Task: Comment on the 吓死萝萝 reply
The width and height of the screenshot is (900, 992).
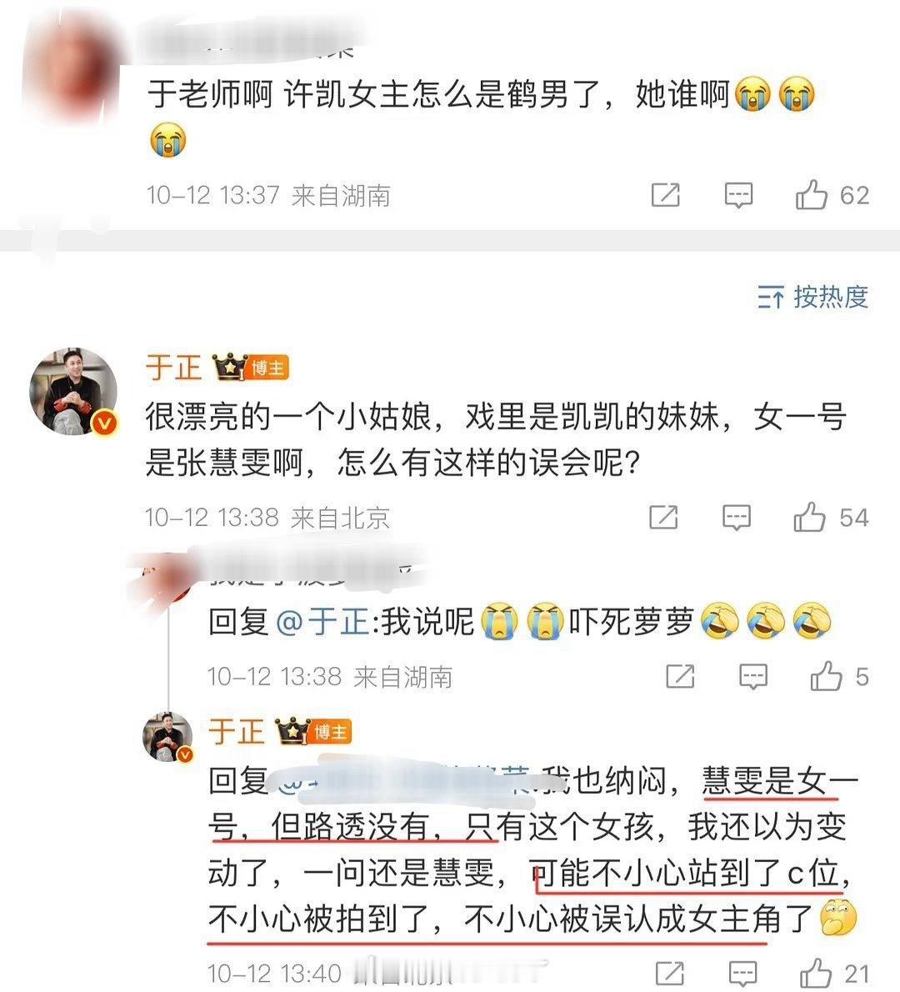Action: click(x=752, y=676)
